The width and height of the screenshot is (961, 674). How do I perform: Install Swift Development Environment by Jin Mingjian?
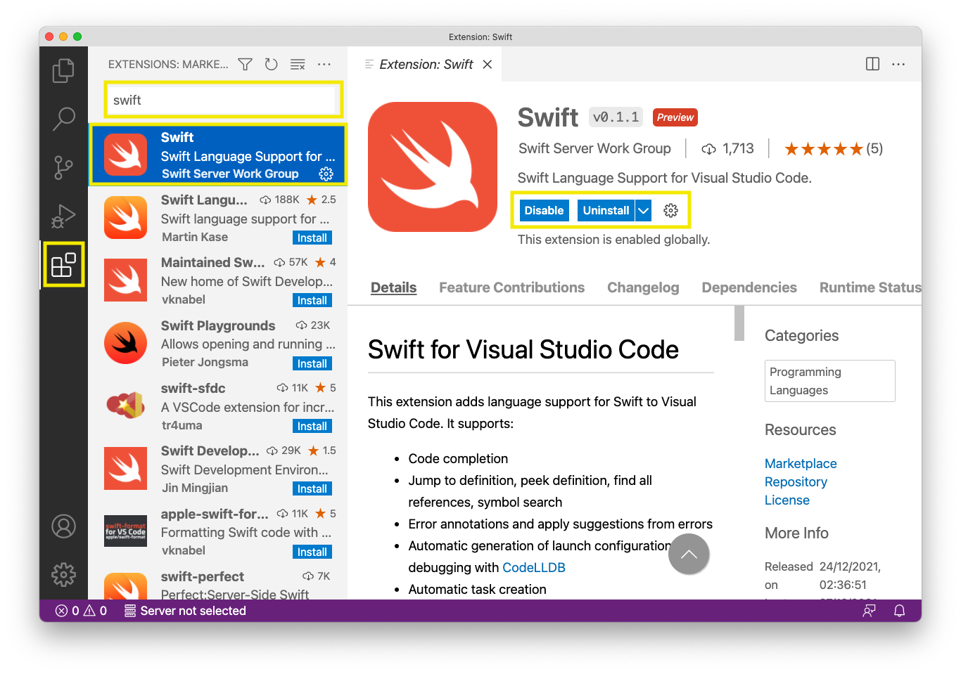[x=312, y=488]
